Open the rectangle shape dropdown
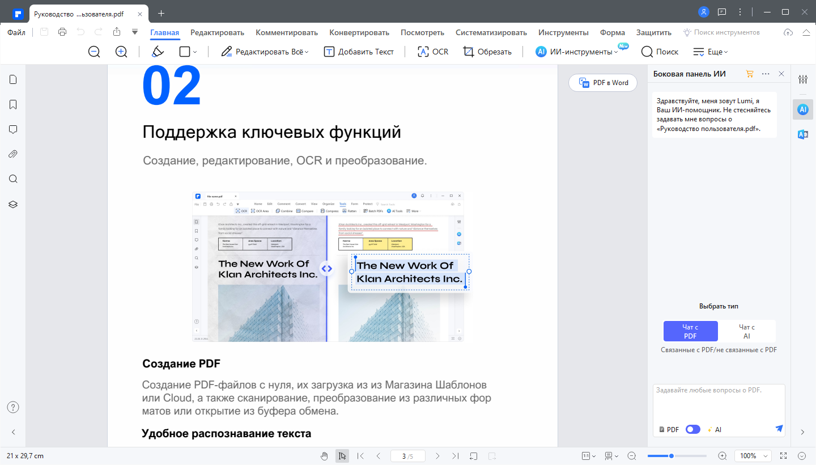 (188, 52)
